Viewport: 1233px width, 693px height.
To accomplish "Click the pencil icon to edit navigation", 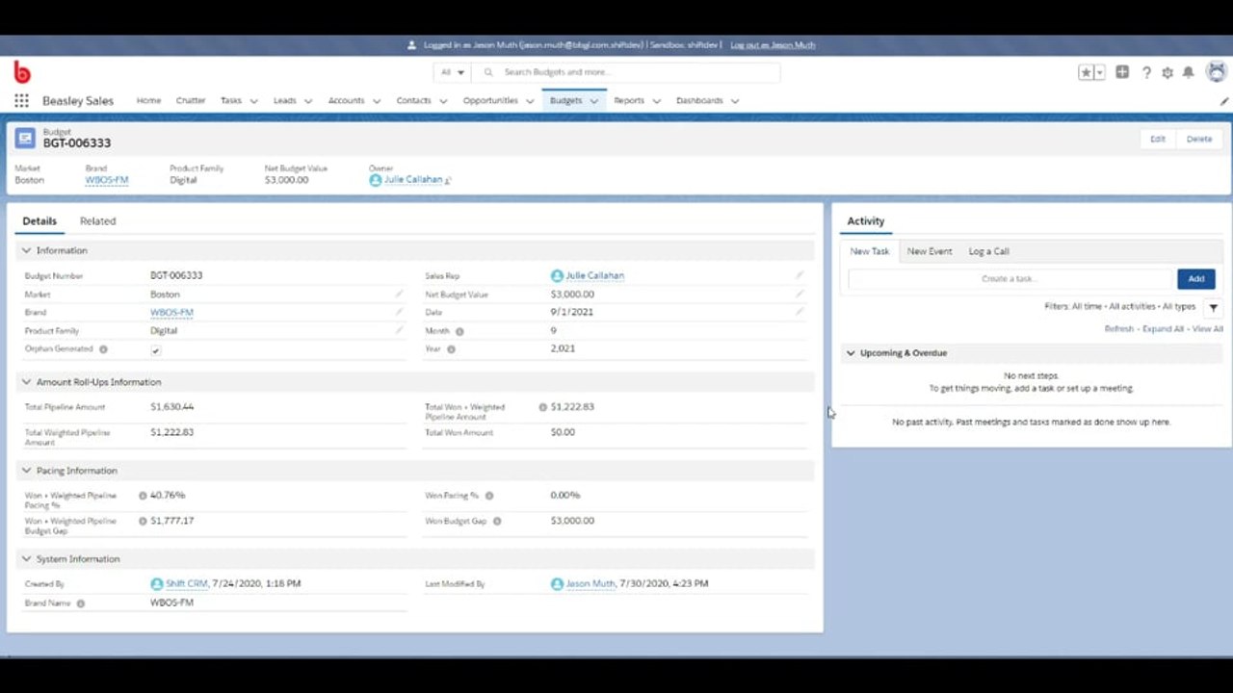I will tap(1224, 101).
